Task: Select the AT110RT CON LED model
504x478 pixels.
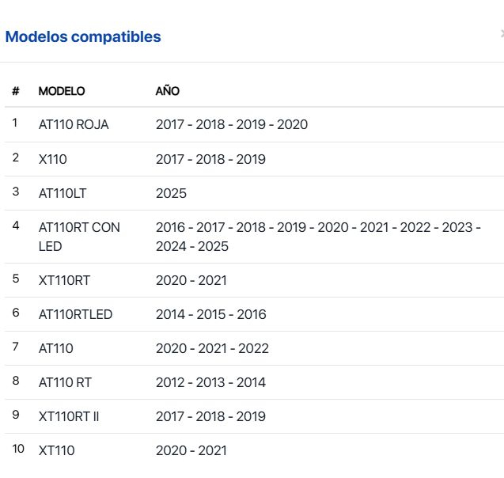Action: 79,237
